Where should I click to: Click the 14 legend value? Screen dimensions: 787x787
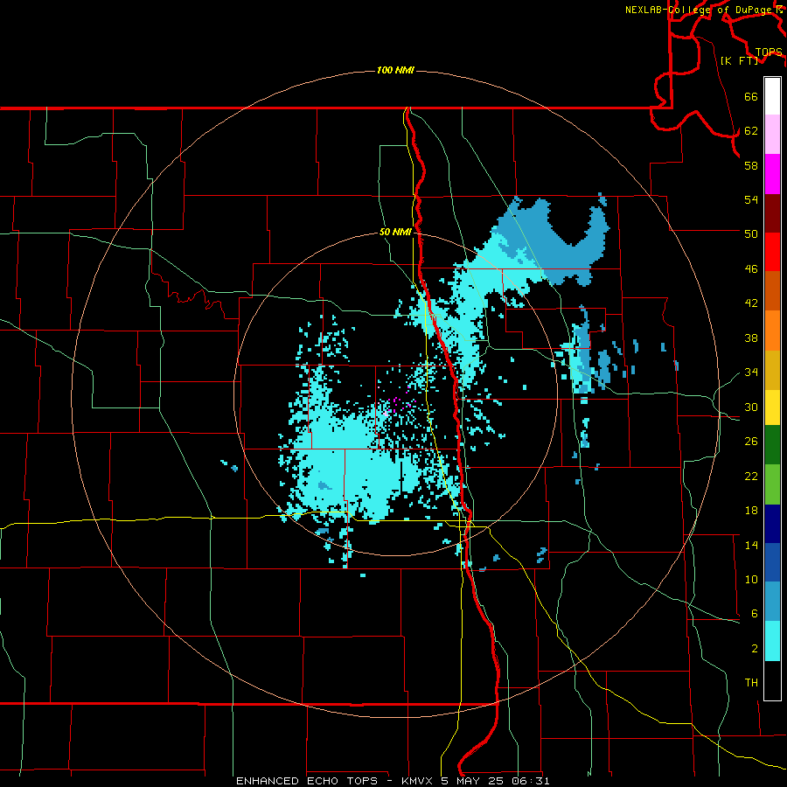click(751, 545)
